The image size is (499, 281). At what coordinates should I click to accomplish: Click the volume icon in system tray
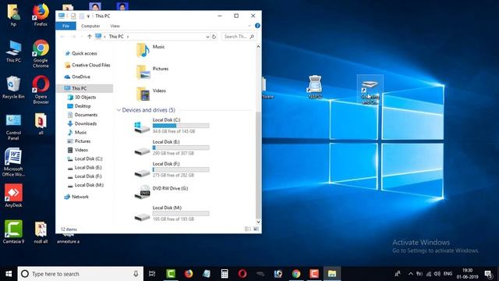[437, 274]
